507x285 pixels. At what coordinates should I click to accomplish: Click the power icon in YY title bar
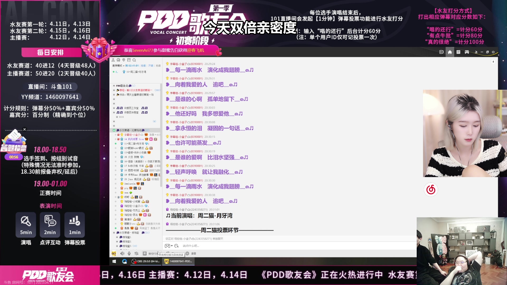point(493,52)
